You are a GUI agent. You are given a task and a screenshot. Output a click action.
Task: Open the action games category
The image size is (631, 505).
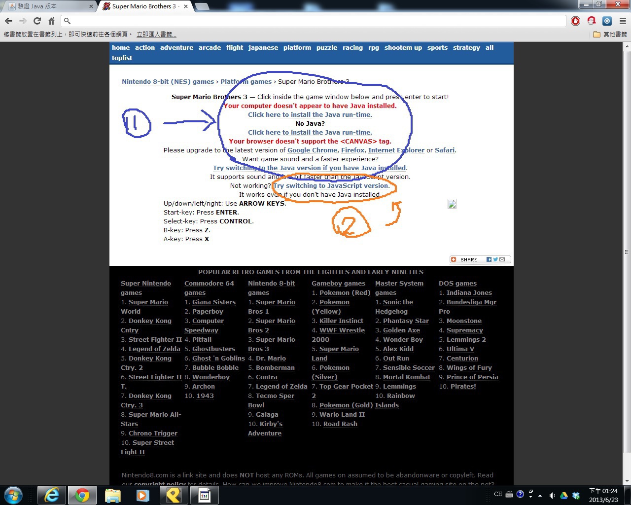[145, 47]
